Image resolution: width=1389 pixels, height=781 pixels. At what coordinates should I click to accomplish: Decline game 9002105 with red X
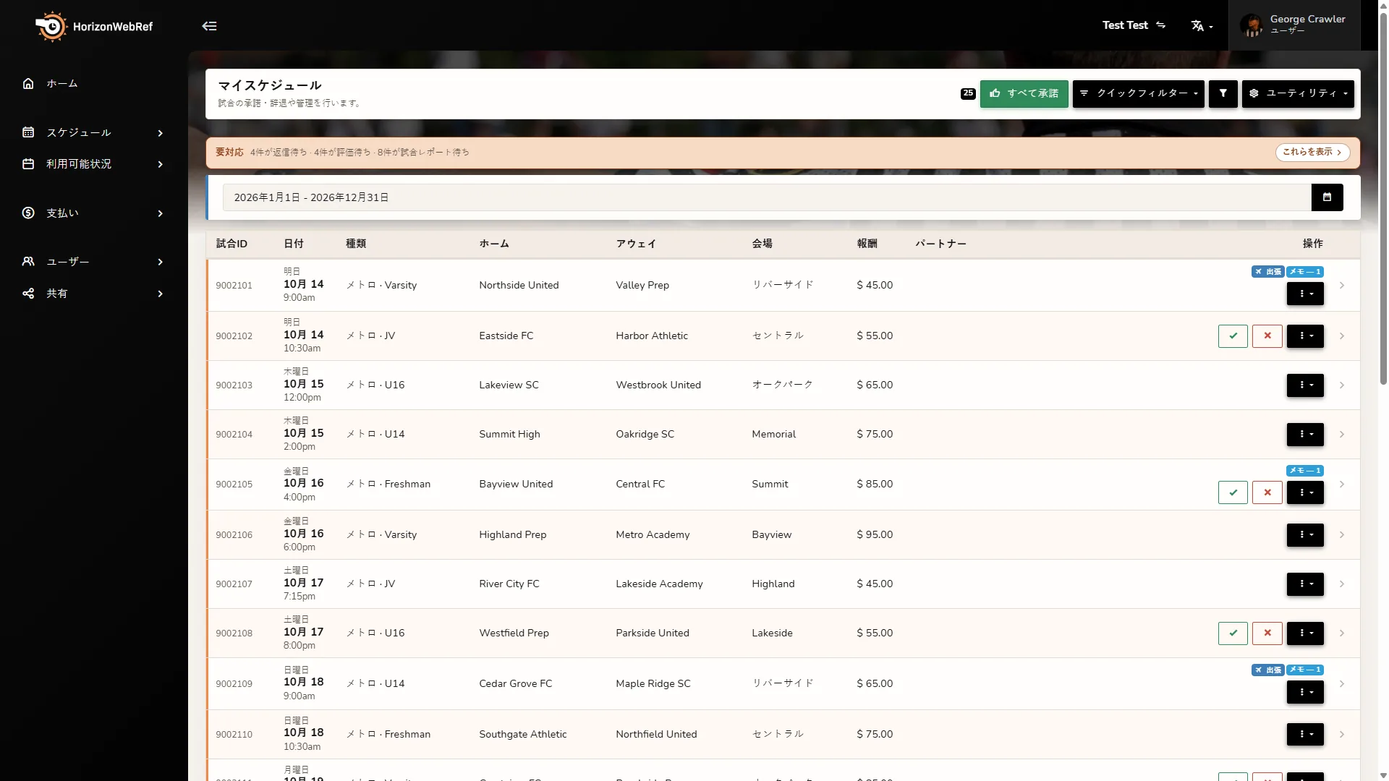tap(1267, 492)
